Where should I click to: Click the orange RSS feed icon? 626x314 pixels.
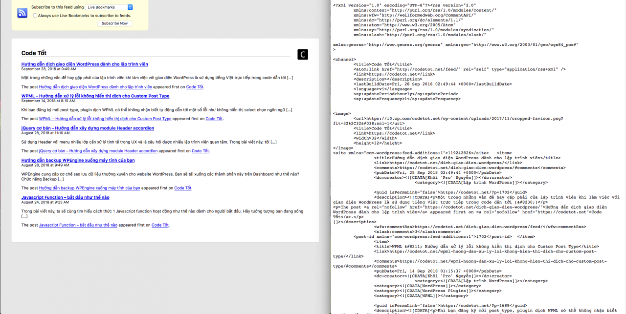(x=22, y=13)
